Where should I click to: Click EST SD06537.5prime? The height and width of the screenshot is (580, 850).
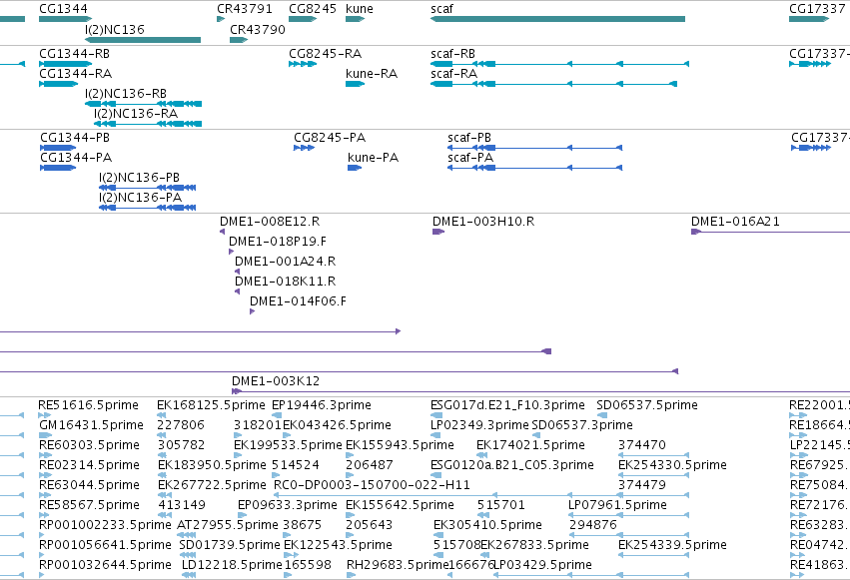coord(601,415)
